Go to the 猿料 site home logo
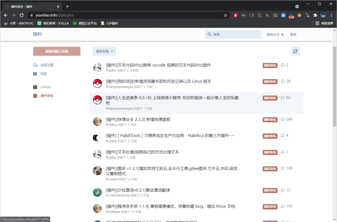337x222 pixels. [37, 34]
